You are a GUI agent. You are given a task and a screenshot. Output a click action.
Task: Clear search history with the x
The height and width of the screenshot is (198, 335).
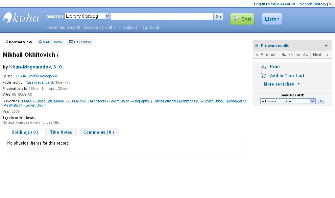330,4
